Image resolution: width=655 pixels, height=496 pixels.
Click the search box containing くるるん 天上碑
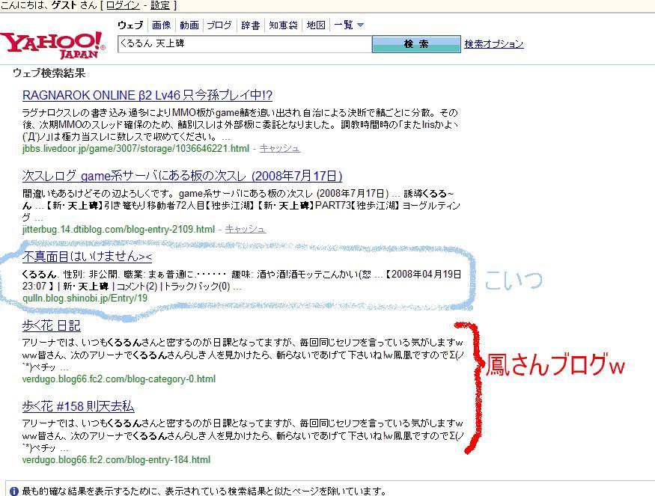coord(245,44)
